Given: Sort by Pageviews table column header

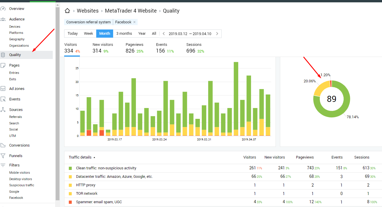Looking at the screenshot, I should [x=305, y=157].
